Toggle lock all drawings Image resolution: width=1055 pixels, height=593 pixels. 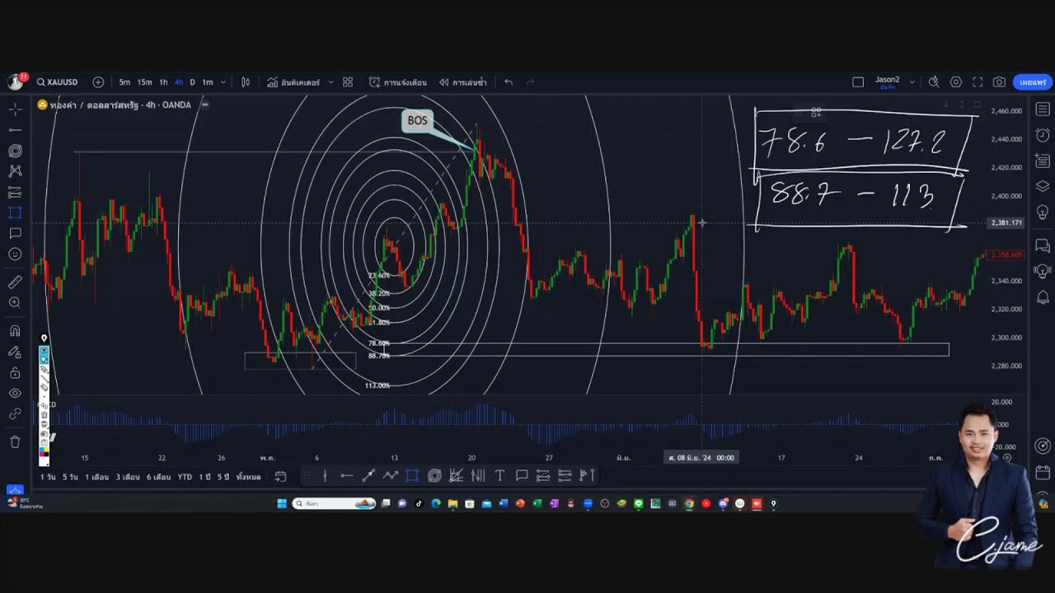point(15,373)
